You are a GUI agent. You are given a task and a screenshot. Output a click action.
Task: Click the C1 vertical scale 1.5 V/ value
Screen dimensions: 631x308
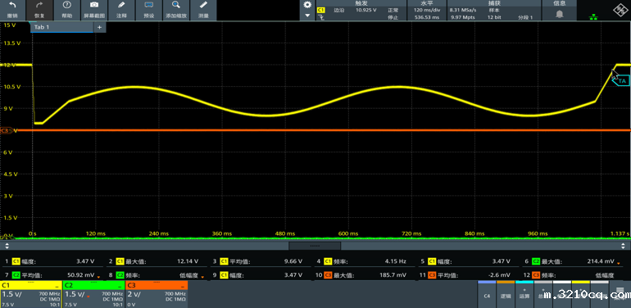pos(11,294)
